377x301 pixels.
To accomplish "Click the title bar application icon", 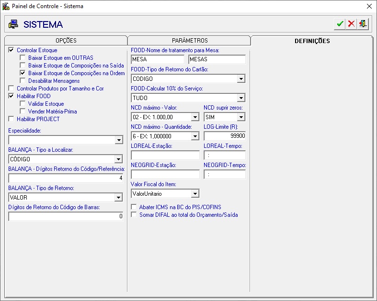I will coord(6,6).
